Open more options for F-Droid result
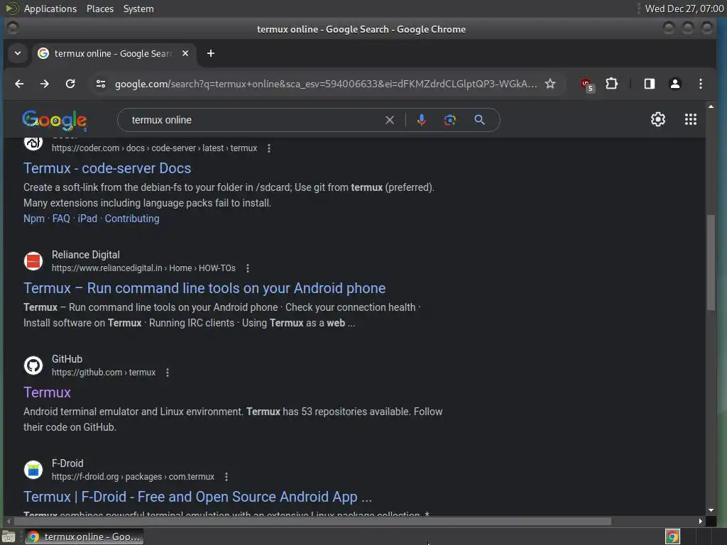This screenshot has width=727, height=545. [x=226, y=477]
